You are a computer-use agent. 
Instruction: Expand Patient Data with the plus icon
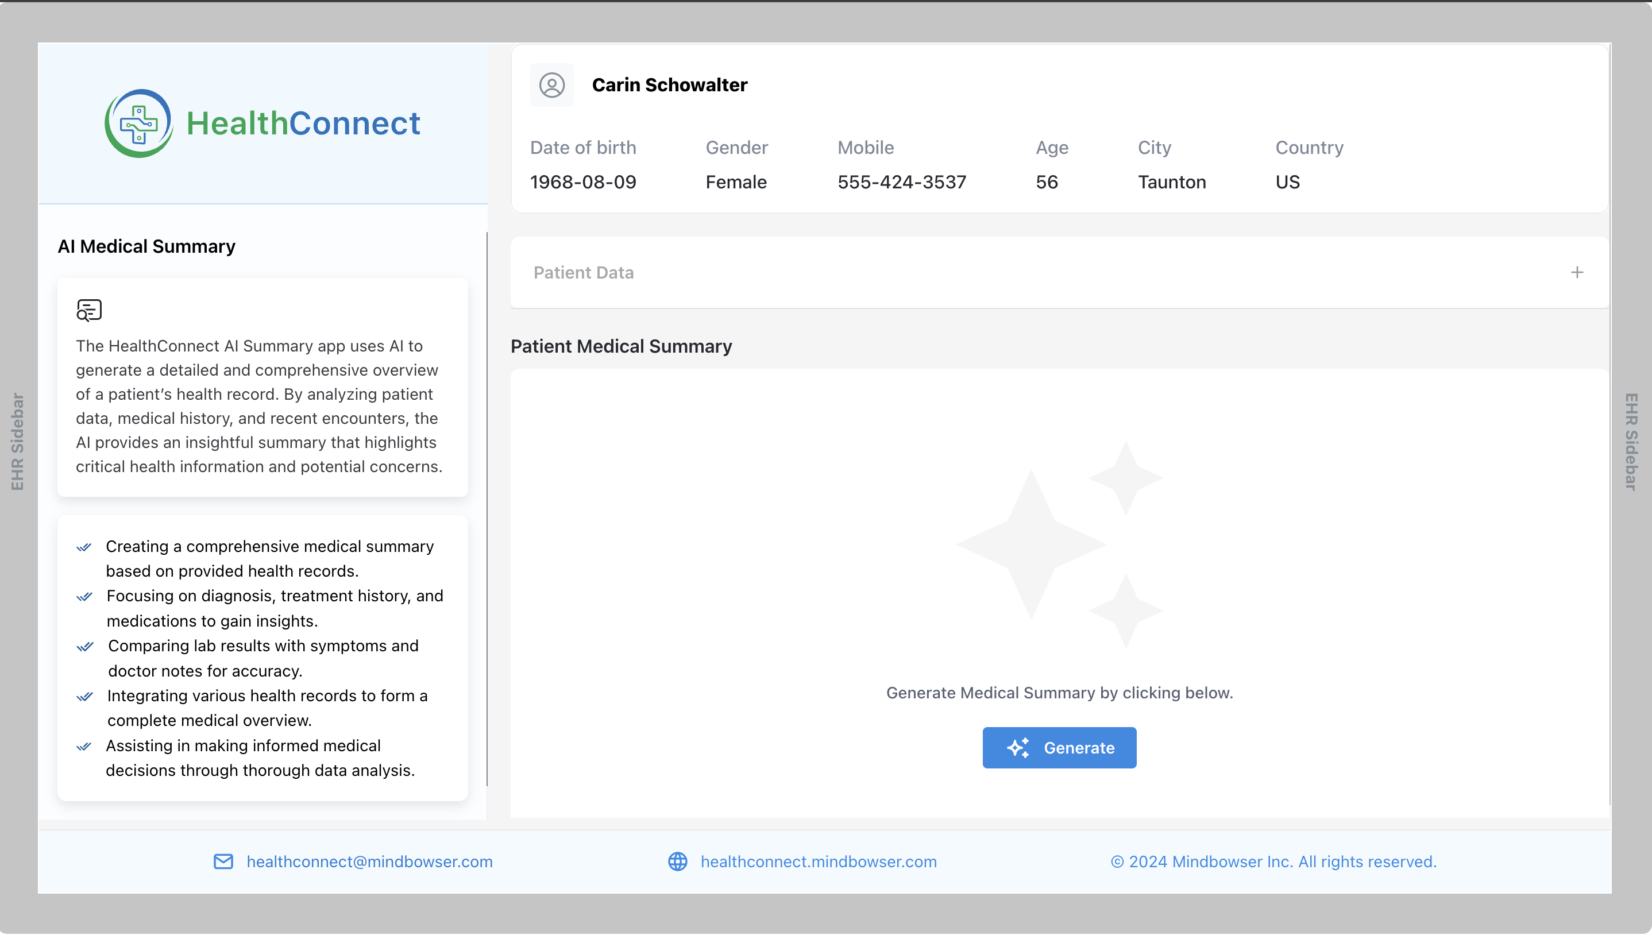point(1577,272)
